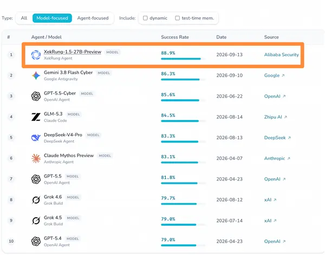Switch to Agent-focused filter
The height and width of the screenshot is (255, 325).
(93, 18)
